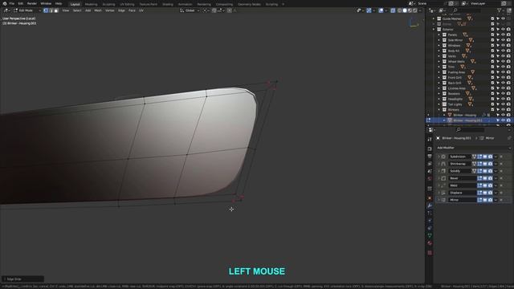Select solid viewport shading
This screenshot has height=289, width=514.
pos(405,10)
